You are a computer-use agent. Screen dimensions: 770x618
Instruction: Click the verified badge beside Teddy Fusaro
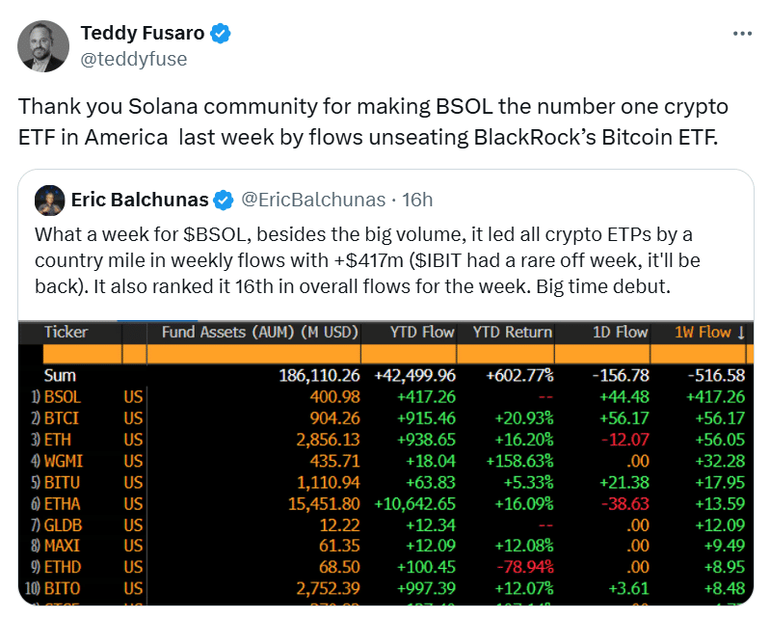tap(222, 34)
